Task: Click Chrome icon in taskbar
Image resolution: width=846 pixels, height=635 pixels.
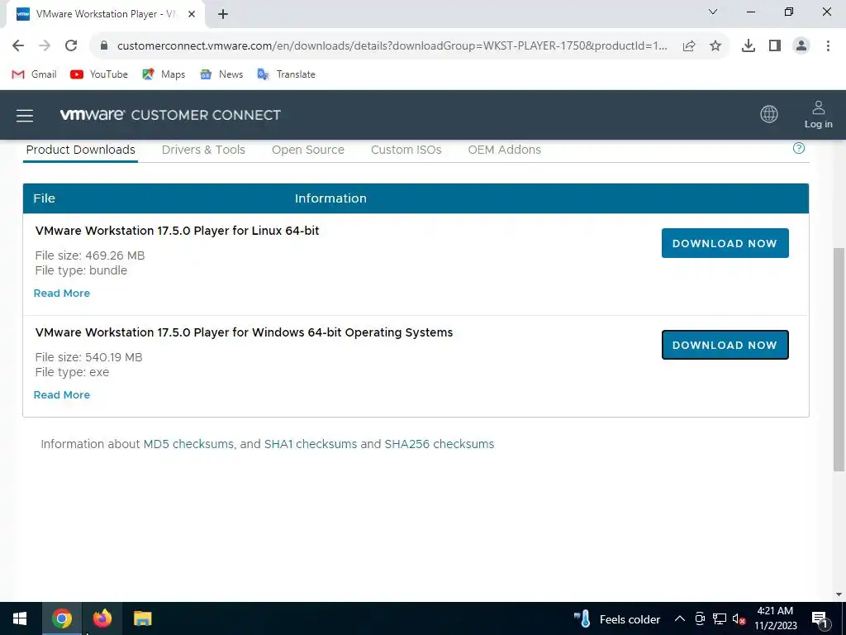Action: tap(61, 618)
